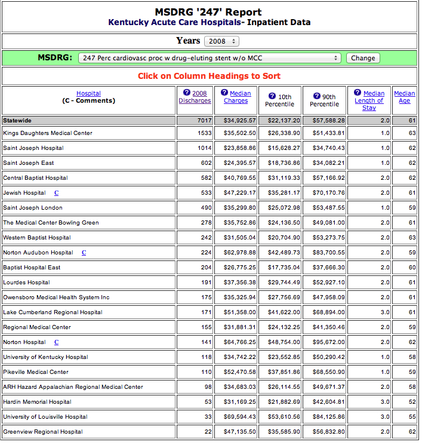Open comment link for Jewish Hospital

pos(57,193)
